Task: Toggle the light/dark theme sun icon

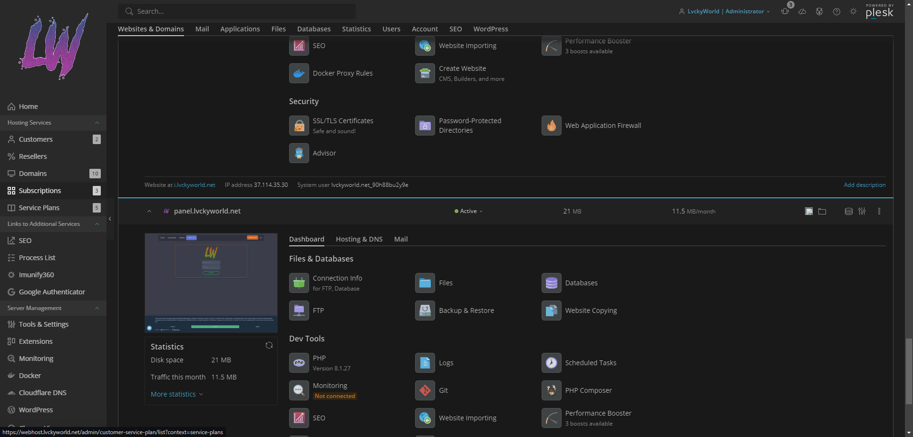Action: pyautogui.click(x=854, y=11)
